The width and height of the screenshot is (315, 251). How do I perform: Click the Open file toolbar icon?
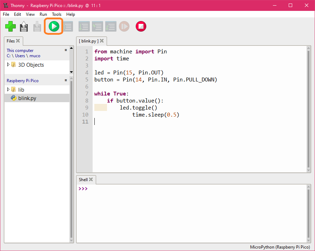24,26
